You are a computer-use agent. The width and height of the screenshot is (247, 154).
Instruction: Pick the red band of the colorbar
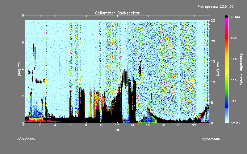[227, 38]
